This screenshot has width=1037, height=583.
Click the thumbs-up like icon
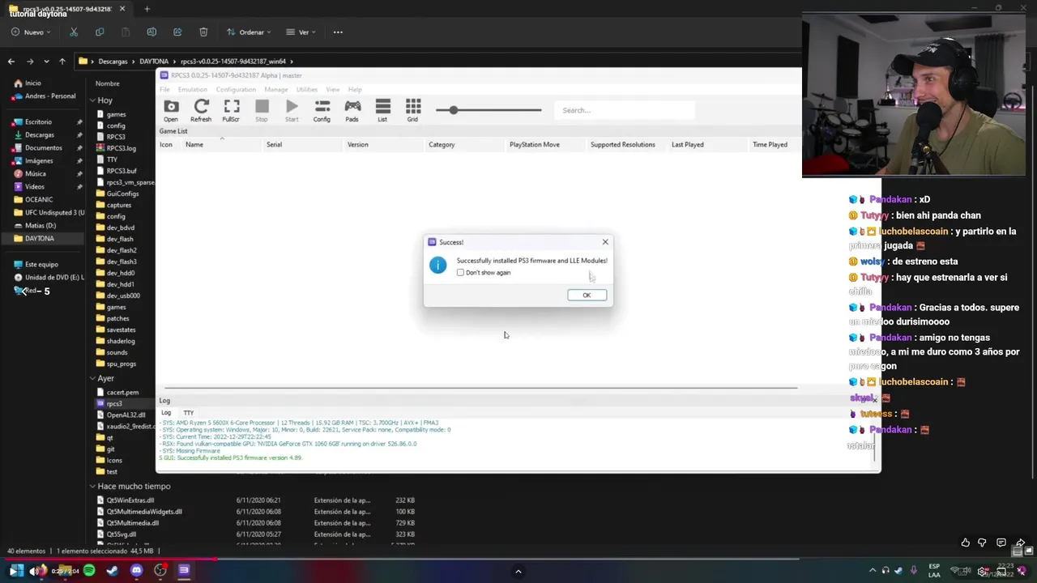pyautogui.click(x=966, y=543)
